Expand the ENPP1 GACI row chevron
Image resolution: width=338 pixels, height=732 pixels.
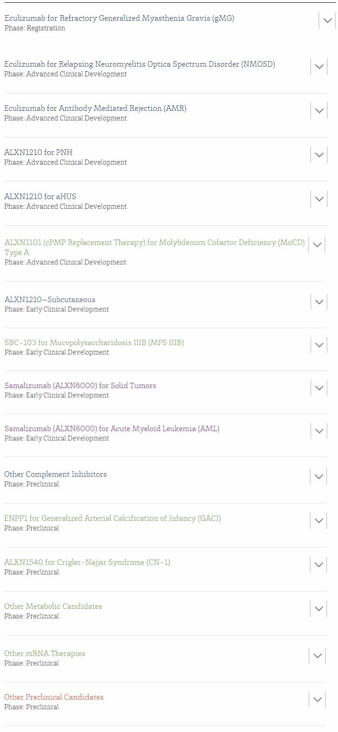click(319, 521)
